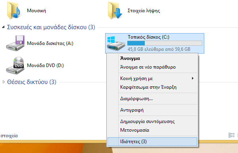Viewport: 238px width, 153px height.
Task: Open the Κοινή χρήση με submenu arrow
Action: click(x=193, y=78)
